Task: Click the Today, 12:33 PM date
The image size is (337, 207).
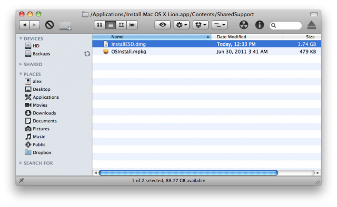Action: (x=236, y=44)
